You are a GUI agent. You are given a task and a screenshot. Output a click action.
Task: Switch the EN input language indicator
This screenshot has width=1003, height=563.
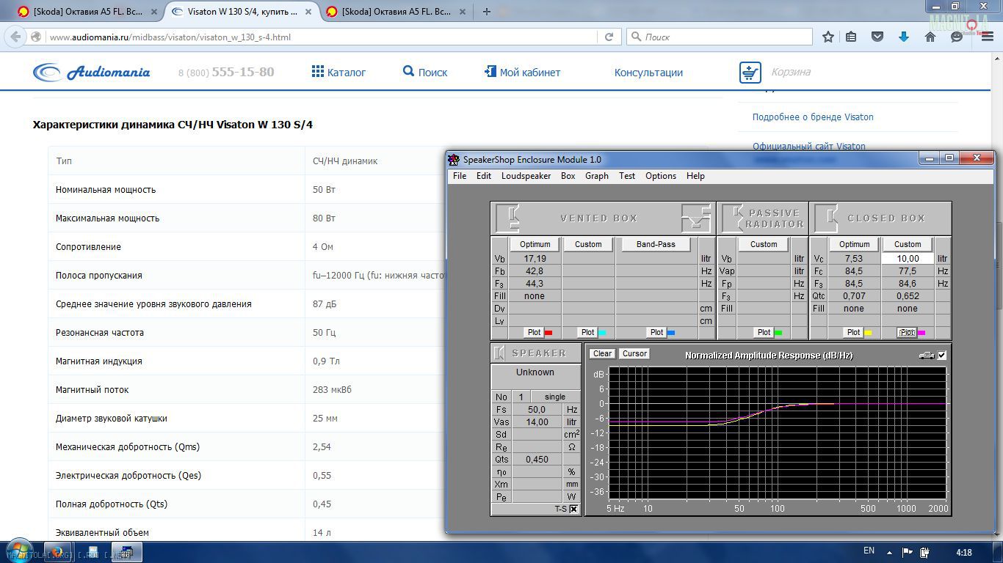tap(869, 551)
